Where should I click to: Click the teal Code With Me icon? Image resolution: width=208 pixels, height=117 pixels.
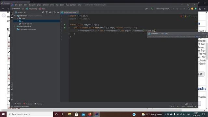(196, 9)
